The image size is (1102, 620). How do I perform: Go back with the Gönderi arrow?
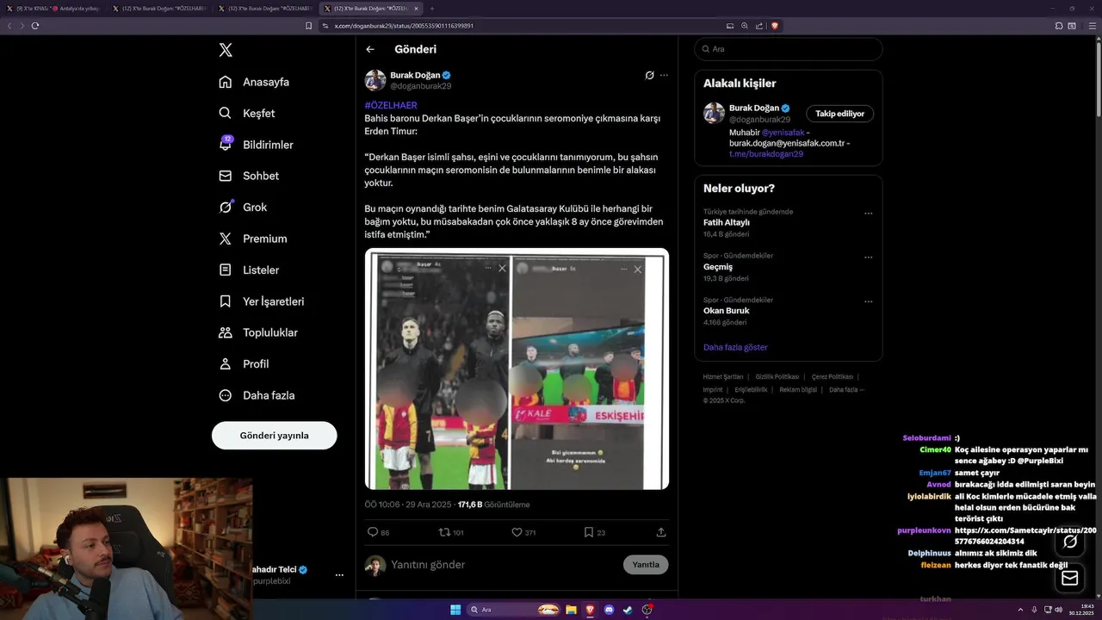[x=370, y=49]
